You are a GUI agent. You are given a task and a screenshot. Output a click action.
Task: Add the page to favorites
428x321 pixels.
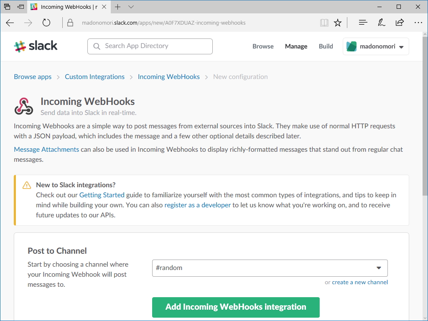tap(338, 23)
